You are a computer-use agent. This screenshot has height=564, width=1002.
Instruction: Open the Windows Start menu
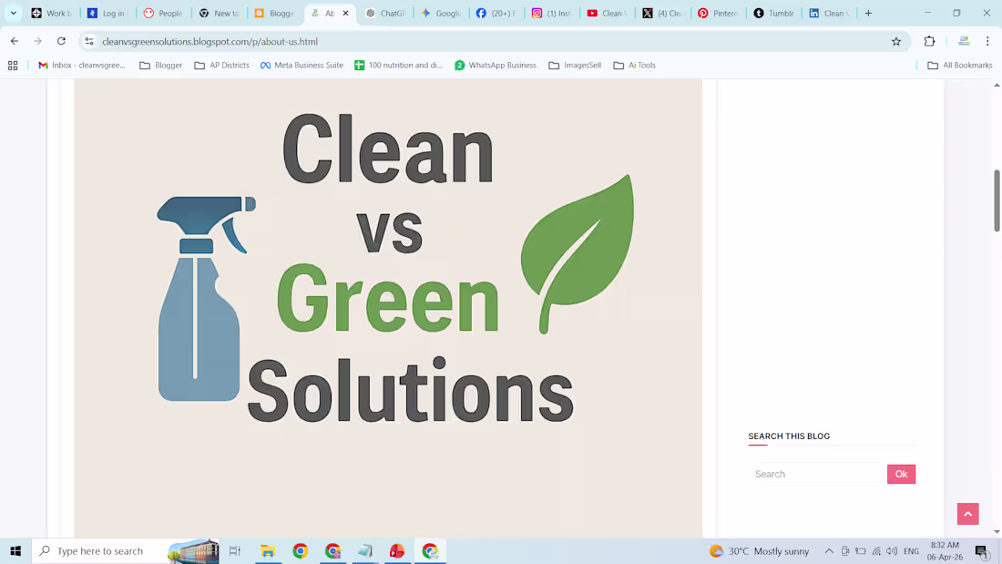[15, 550]
